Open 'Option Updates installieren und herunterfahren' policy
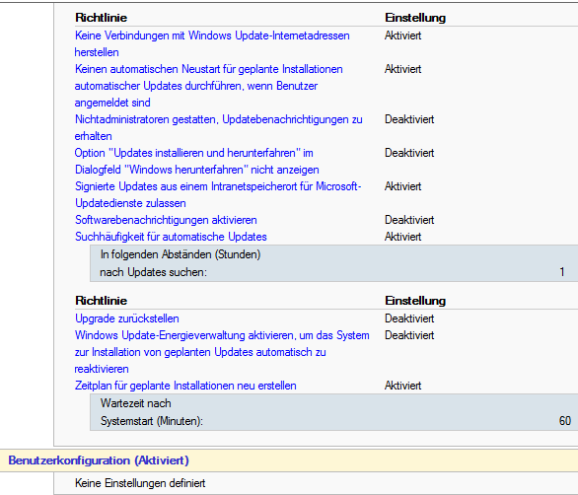The width and height of the screenshot is (578, 495). [197, 161]
